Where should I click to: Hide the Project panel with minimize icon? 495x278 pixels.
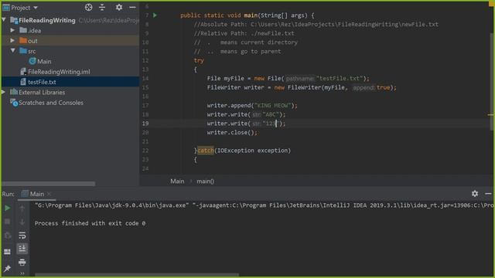click(132, 7)
